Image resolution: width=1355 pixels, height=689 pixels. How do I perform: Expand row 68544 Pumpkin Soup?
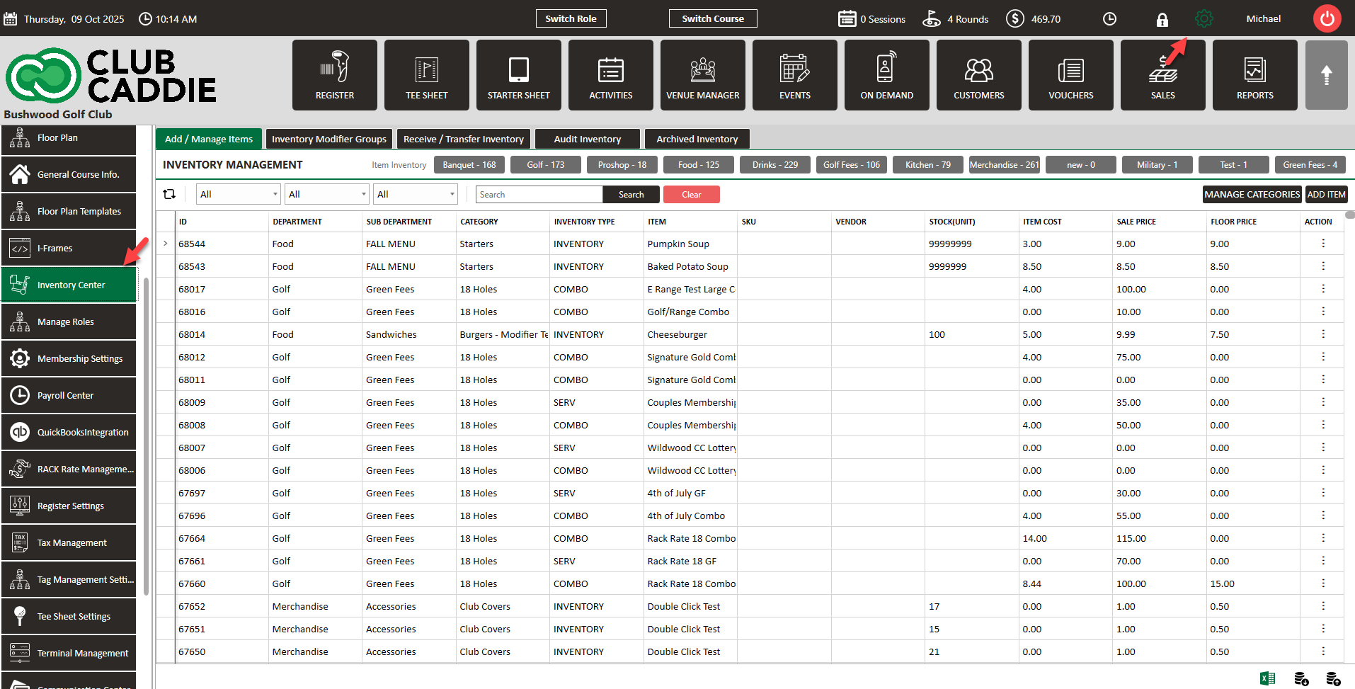(166, 244)
